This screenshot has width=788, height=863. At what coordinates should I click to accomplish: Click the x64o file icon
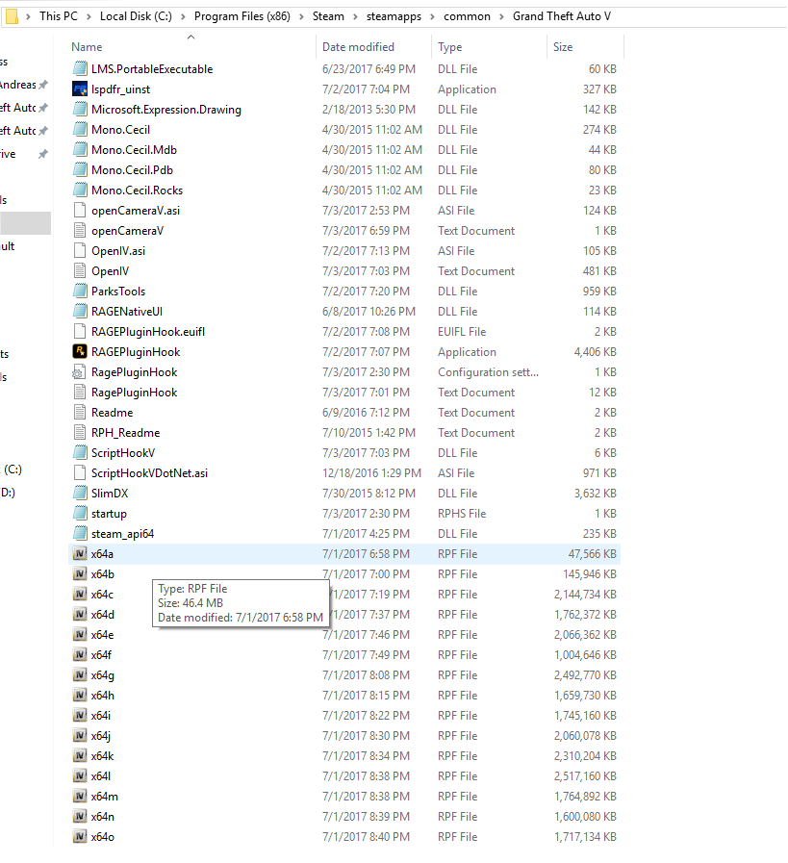(80, 837)
